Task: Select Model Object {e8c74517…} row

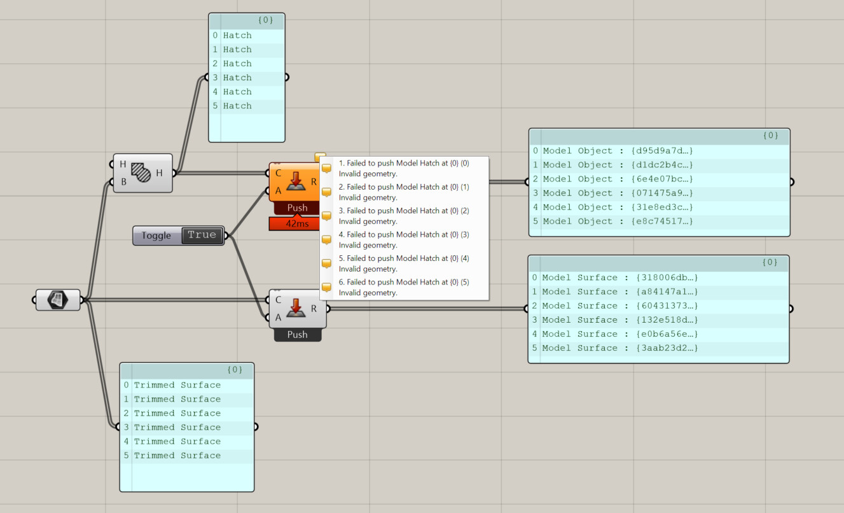Action: pos(660,221)
